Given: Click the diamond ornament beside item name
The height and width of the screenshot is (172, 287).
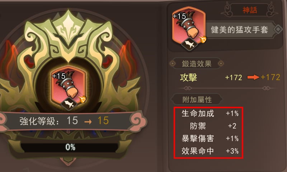Looking at the screenshot, I should pos(278,29).
